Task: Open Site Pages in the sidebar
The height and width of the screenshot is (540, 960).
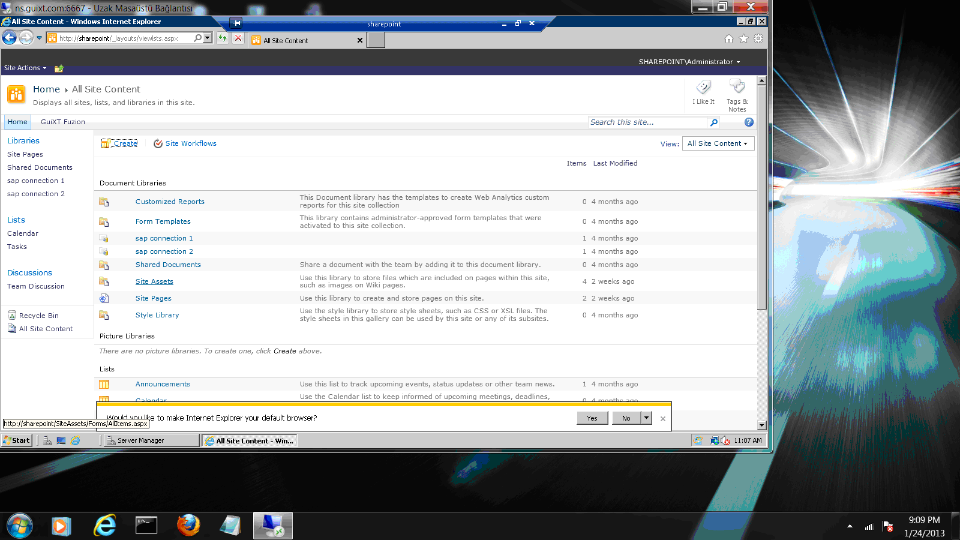Action: 25,154
